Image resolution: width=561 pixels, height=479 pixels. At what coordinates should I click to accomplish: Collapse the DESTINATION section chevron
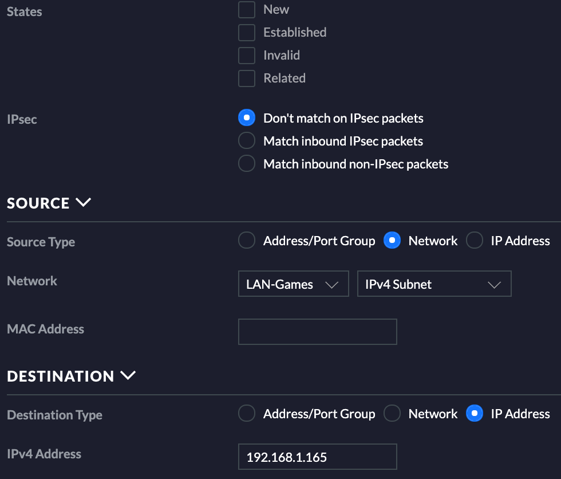tap(128, 375)
